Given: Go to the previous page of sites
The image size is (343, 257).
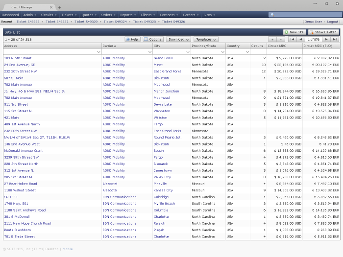Looking at the screenshot, I should coord(300,39).
